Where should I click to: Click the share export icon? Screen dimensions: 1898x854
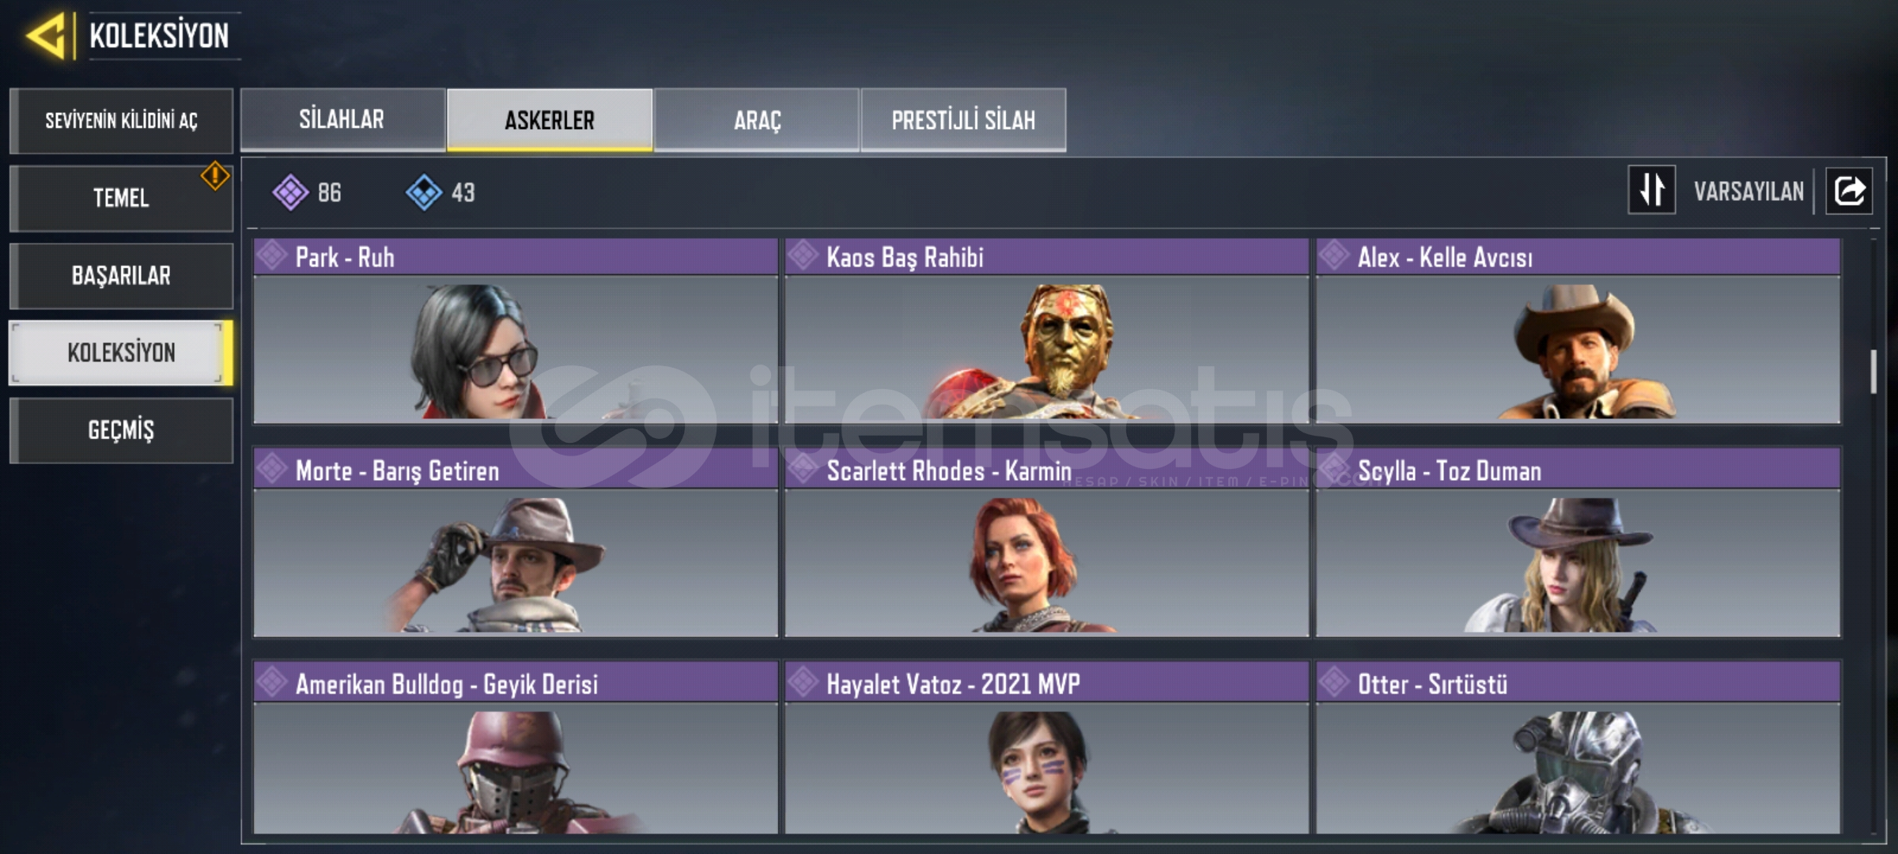coord(1849,191)
